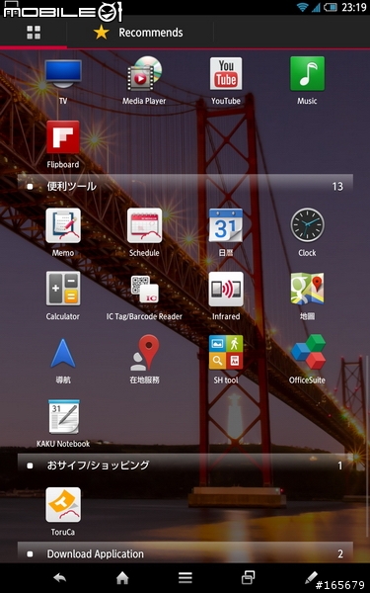Image resolution: width=370 pixels, height=593 pixels.
Task: Tap the Wi-Fi status icon
Action: point(303,7)
